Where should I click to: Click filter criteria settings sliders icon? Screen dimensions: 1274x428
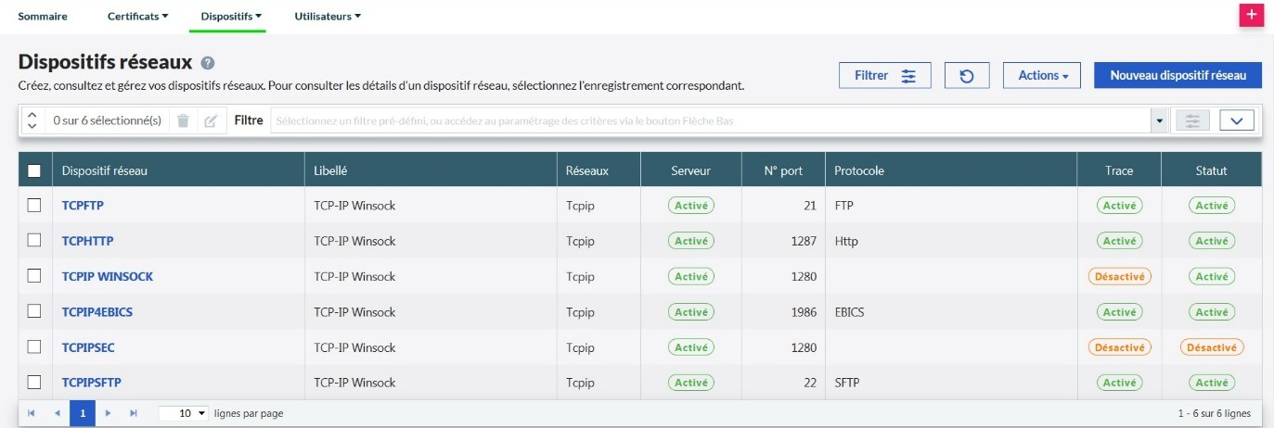pos(1192,120)
